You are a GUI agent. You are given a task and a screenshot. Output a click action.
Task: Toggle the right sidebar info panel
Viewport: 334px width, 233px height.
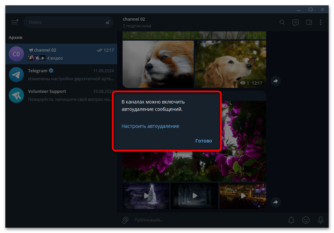pyautogui.click(x=309, y=22)
